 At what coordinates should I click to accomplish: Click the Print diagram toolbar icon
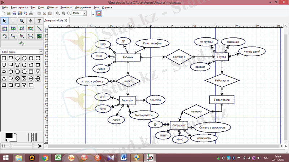pos(31,13)
